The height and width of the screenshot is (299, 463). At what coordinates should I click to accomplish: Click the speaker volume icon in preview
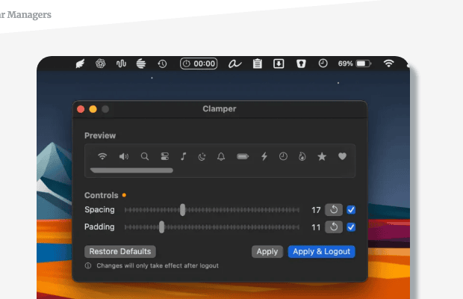124,156
